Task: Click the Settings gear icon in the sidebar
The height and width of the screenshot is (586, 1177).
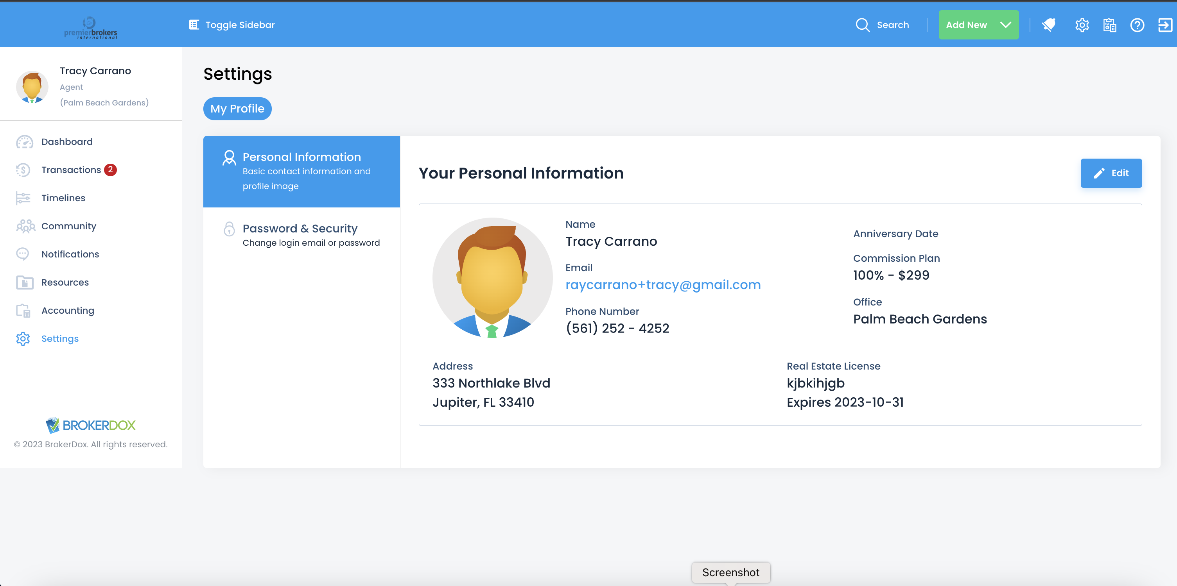Action: 23,339
